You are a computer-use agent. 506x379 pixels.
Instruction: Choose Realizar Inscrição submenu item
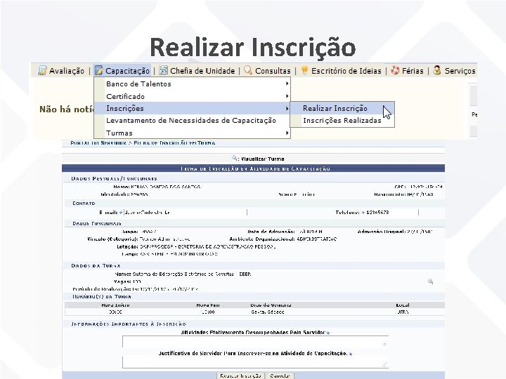(342, 108)
